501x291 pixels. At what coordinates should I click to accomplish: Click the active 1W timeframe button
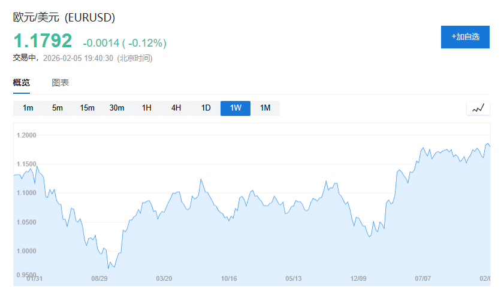point(236,108)
